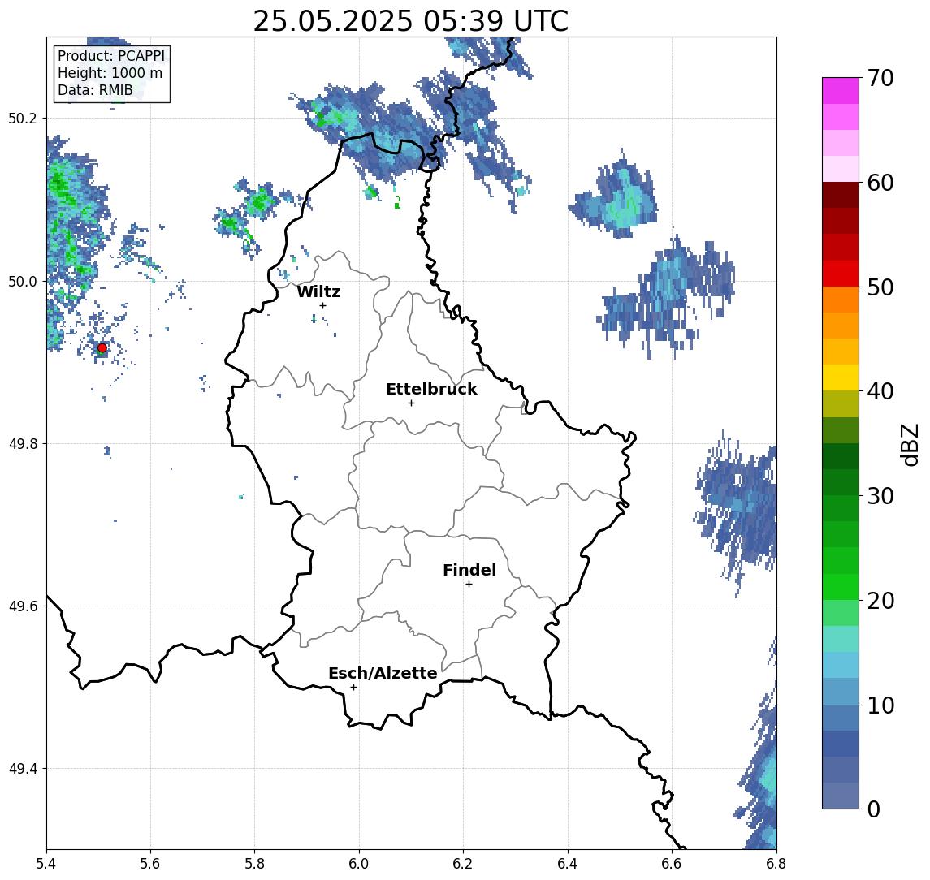
Task: Click the longitude tick label '5.8'
Action: (x=254, y=864)
